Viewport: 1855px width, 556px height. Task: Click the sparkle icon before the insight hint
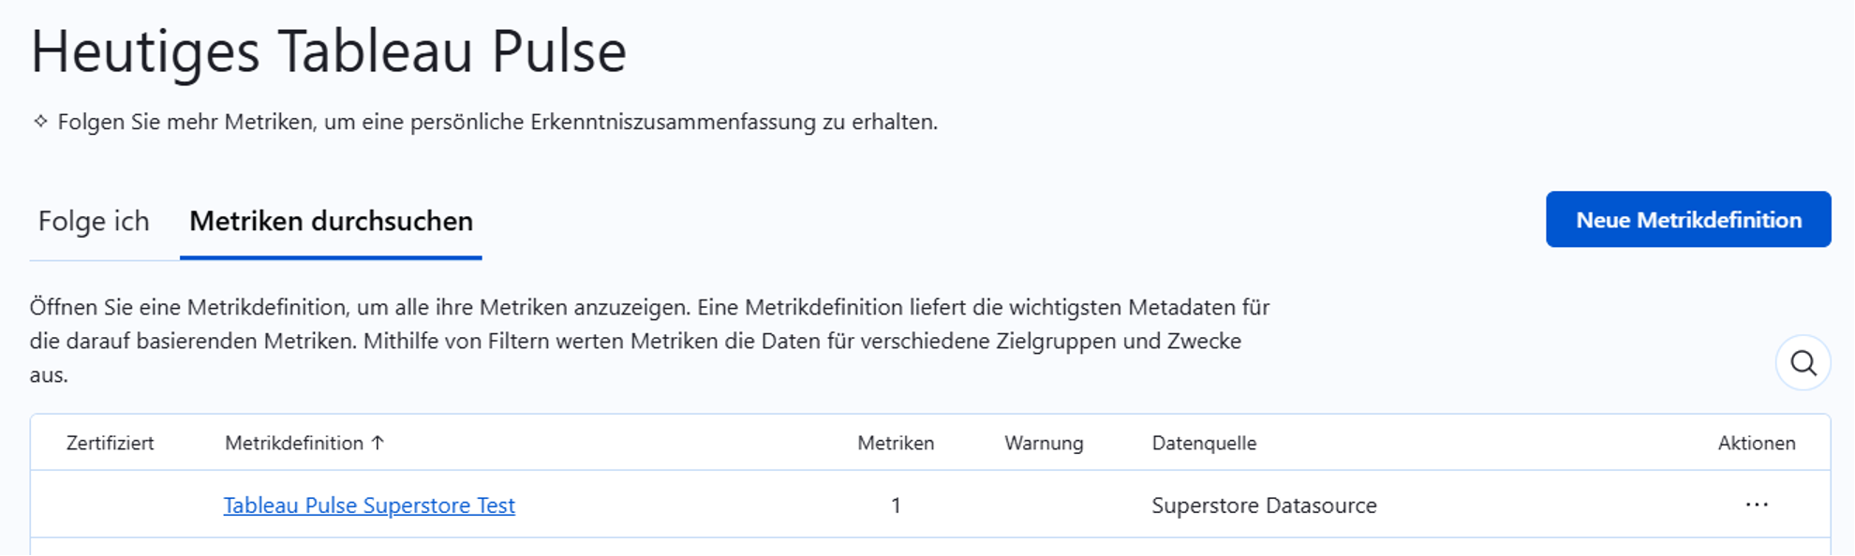40,122
